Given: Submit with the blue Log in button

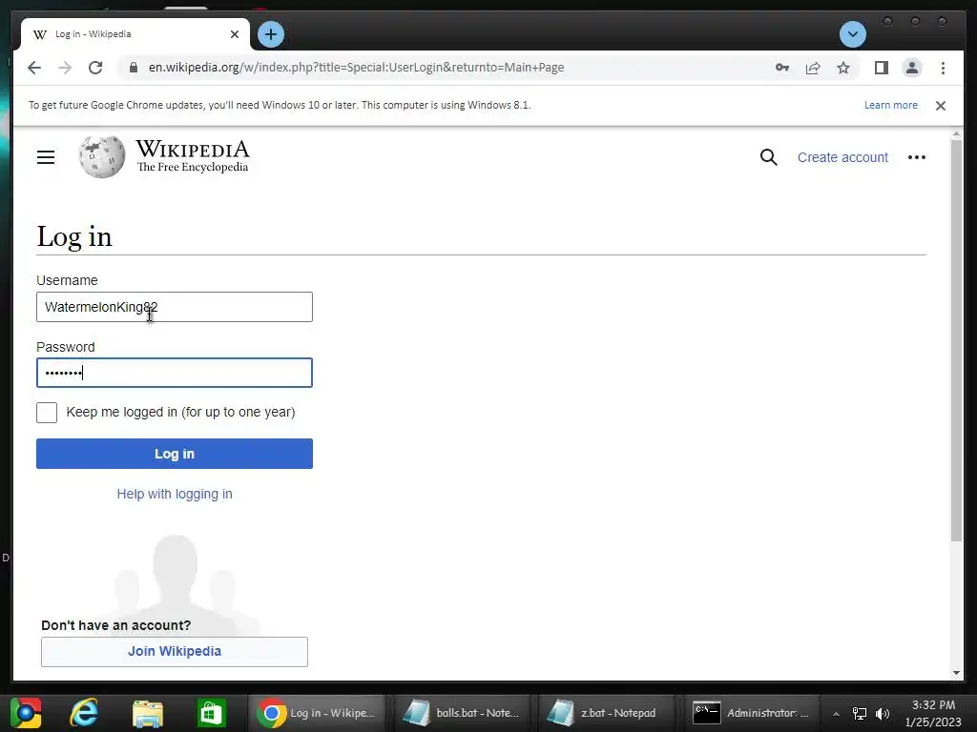Looking at the screenshot, I should [175, 454].
